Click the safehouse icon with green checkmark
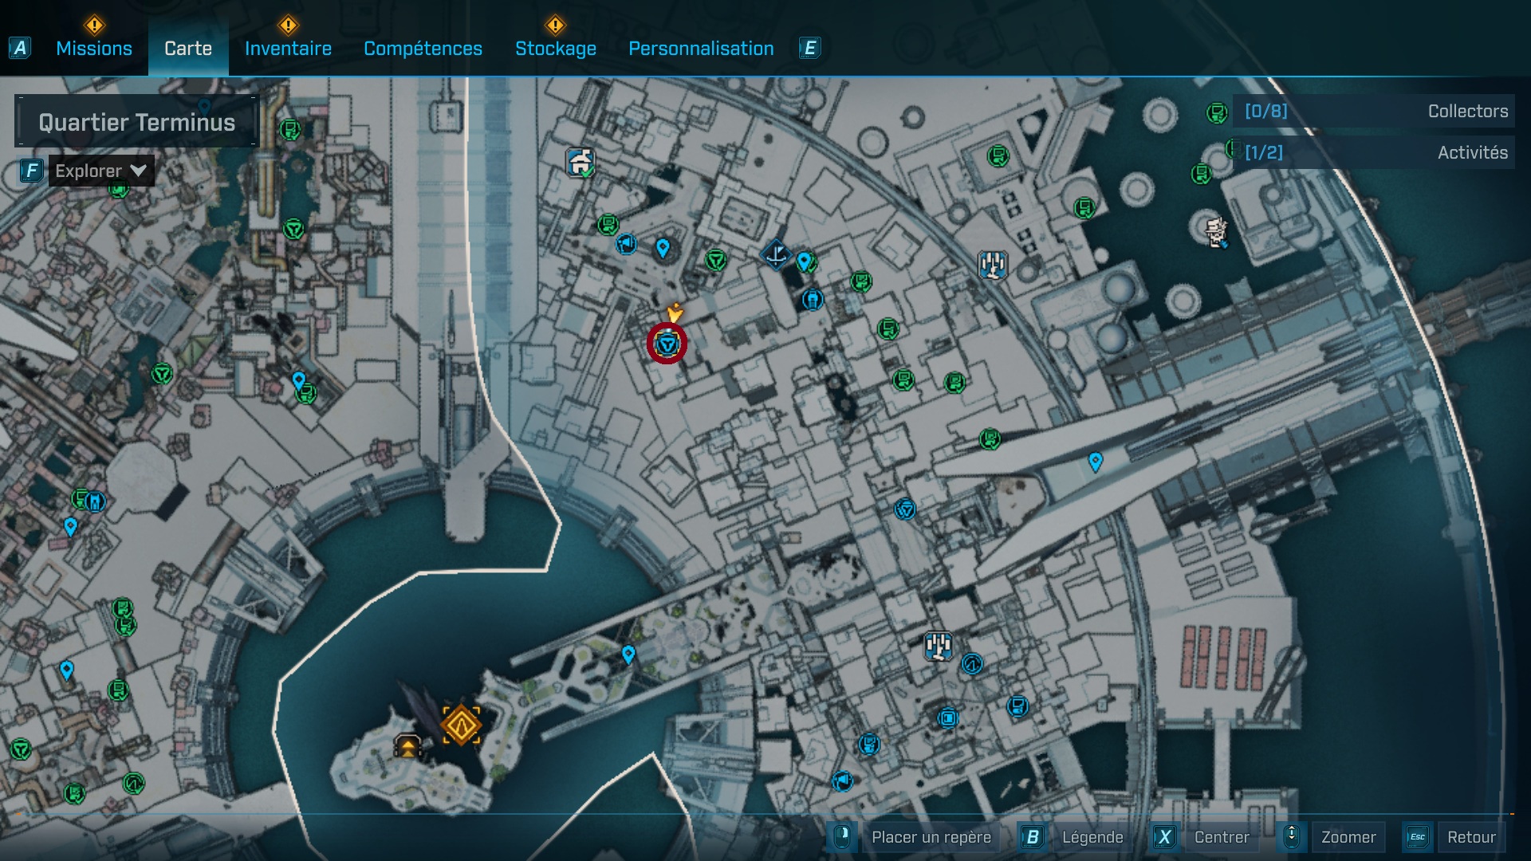Image resolution: width=1531 pixels, height=861 pixels. 581,163
